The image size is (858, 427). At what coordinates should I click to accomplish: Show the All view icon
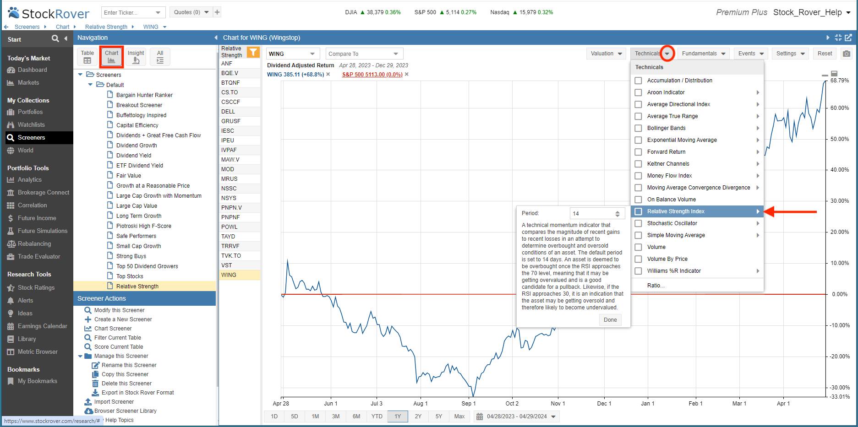tap(160, 57)
